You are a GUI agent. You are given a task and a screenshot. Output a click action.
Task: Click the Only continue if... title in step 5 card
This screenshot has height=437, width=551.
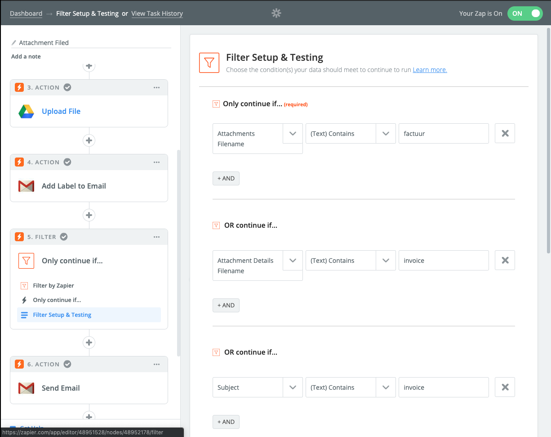point(72,261)
